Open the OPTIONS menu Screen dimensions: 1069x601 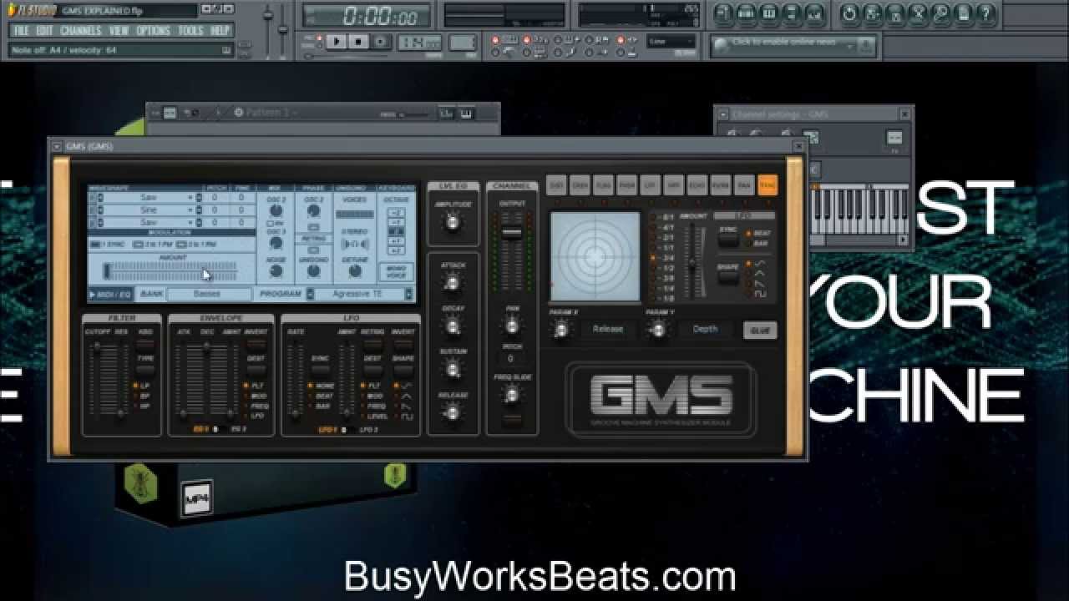(154, 30)
